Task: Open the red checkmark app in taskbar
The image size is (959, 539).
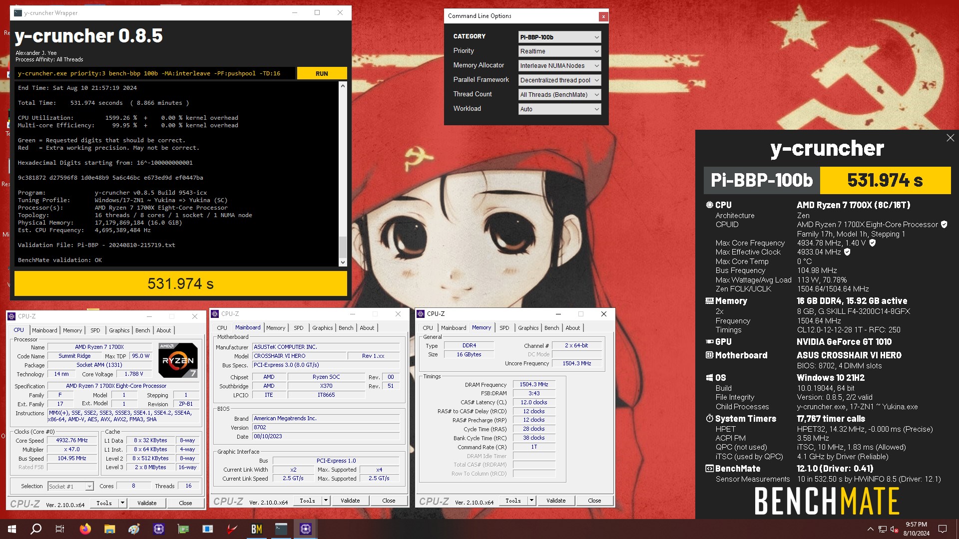Action: [232, 529]
